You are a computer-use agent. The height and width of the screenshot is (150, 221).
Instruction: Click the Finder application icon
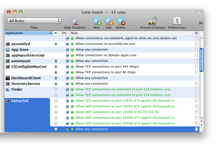click(x=7, y=89)
